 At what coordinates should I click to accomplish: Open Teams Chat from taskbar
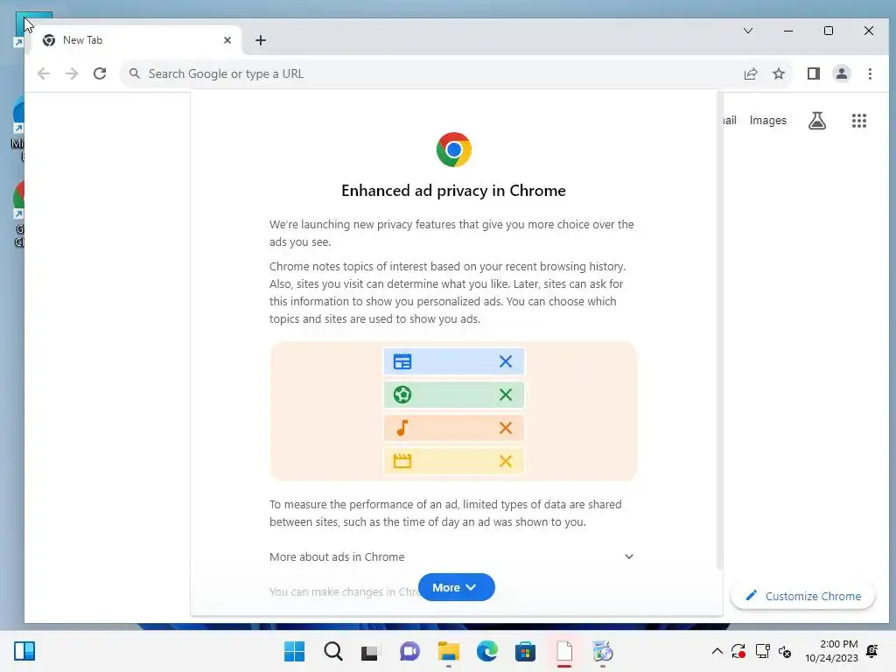pyautogui.click(x=409, y=651)
